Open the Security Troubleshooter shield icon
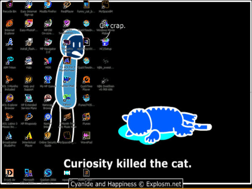The width and height of the screenshot is (252, 189). point(67,23)
